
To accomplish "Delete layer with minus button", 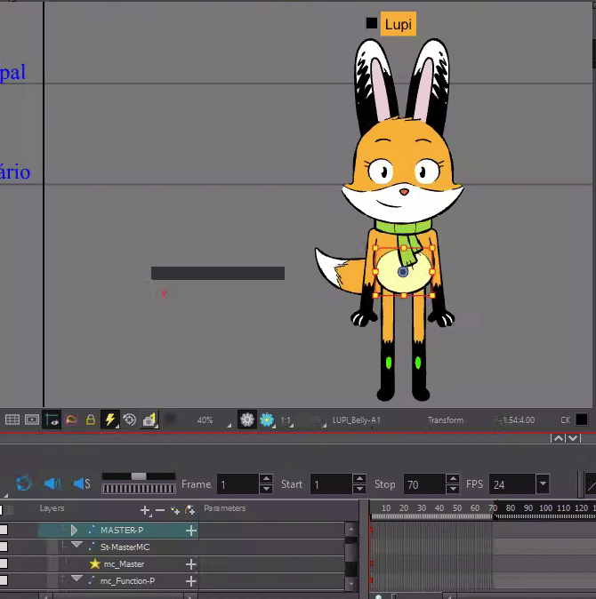I will (x=160, y=510).
